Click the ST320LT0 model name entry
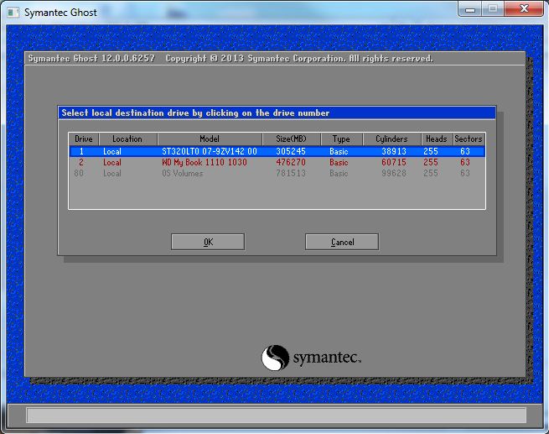 [x=210, y=151]
